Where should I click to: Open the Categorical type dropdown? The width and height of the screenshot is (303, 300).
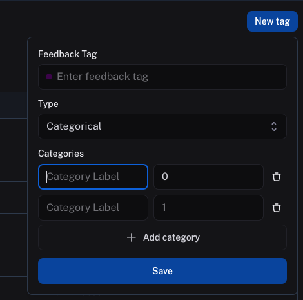pos(162,126)
